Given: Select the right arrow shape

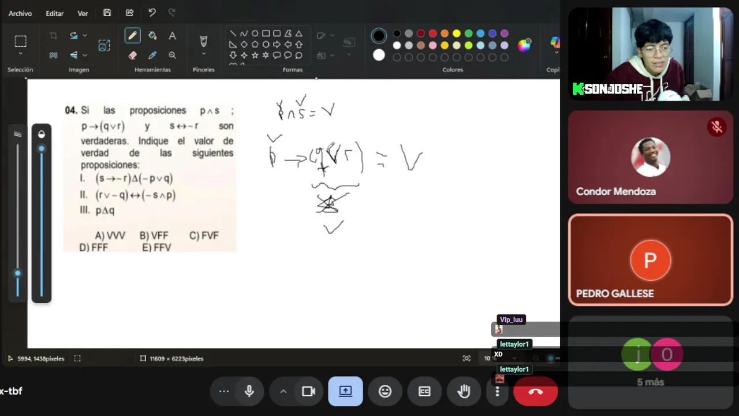Looking at the screenshot, I should click(277, 44).
